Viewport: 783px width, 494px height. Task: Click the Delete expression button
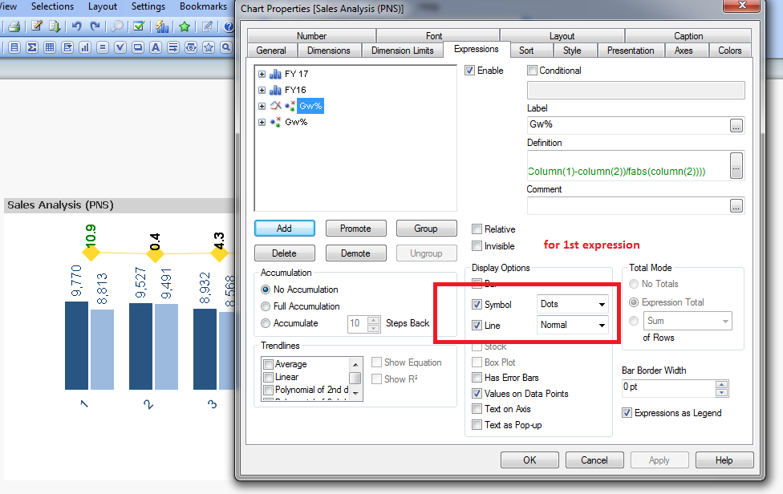(x=285, y=253)
